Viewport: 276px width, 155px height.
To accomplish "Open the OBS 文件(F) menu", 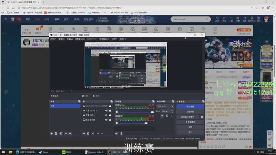I will coord(53,39).
